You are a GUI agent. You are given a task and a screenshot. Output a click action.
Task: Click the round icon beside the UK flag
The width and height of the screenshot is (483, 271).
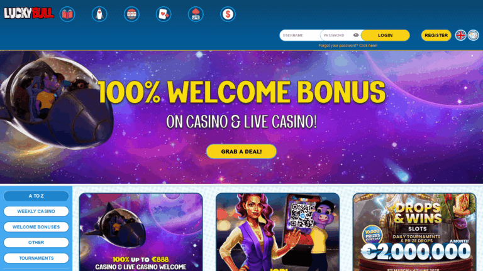click(473, 35)
